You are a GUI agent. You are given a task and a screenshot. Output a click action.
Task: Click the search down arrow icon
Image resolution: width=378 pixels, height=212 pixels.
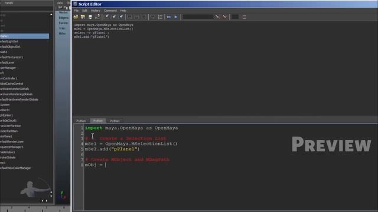click(x=217, y=17)
